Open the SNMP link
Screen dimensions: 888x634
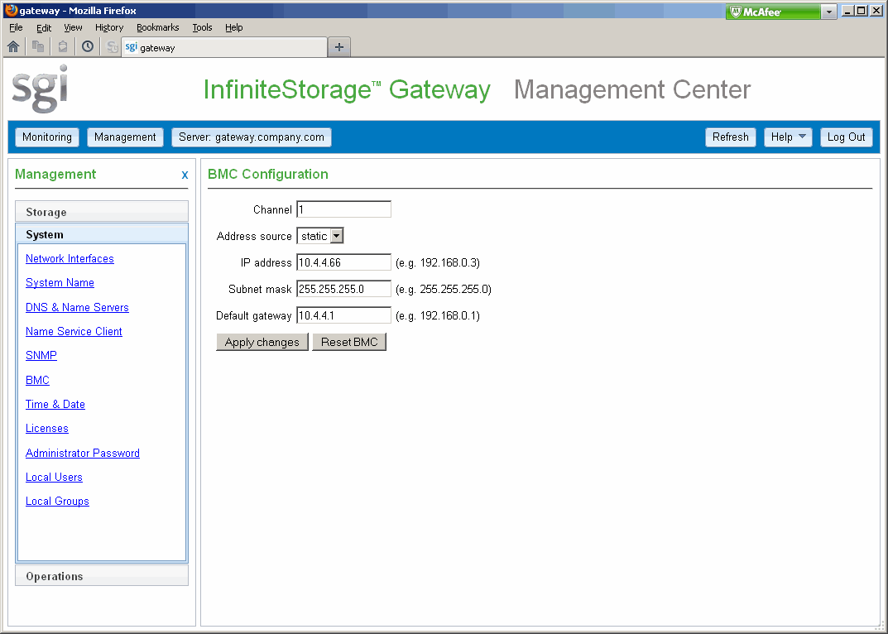point(41,355)
